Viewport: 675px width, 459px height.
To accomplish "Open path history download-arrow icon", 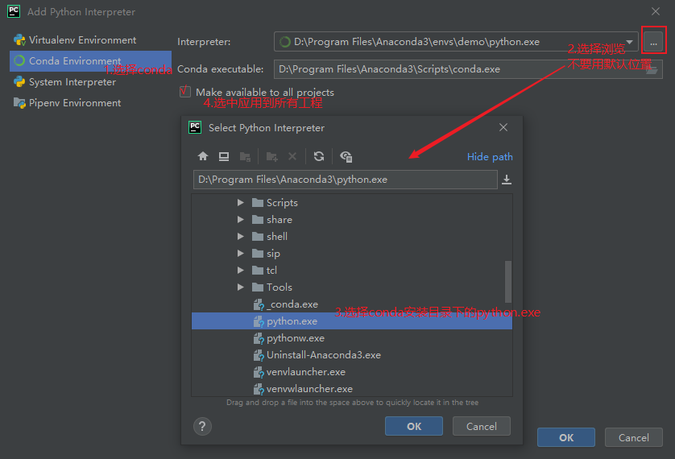I will click(x=507, y=180).
